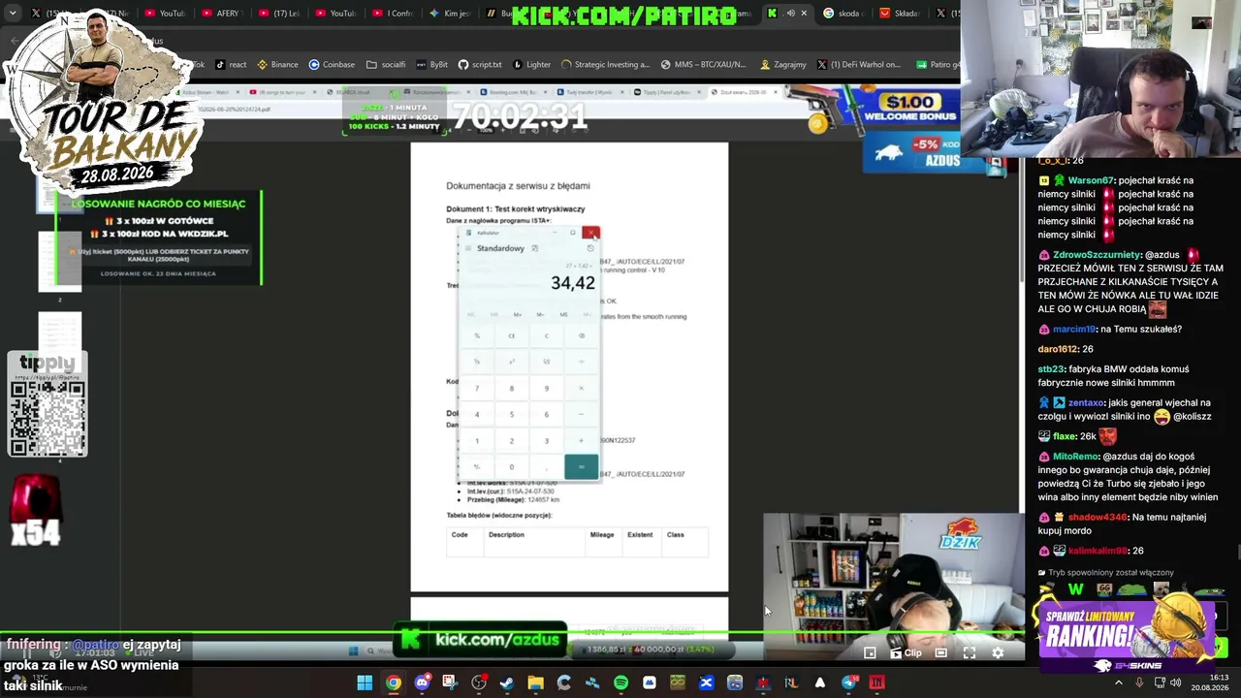The height and width of the screenshot is (698, 1241).
Task: Open the Windows Start menu
Action: [365, 682]
